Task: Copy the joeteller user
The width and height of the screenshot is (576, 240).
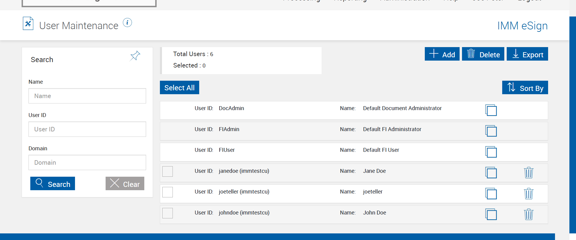Action: (491, 193)
